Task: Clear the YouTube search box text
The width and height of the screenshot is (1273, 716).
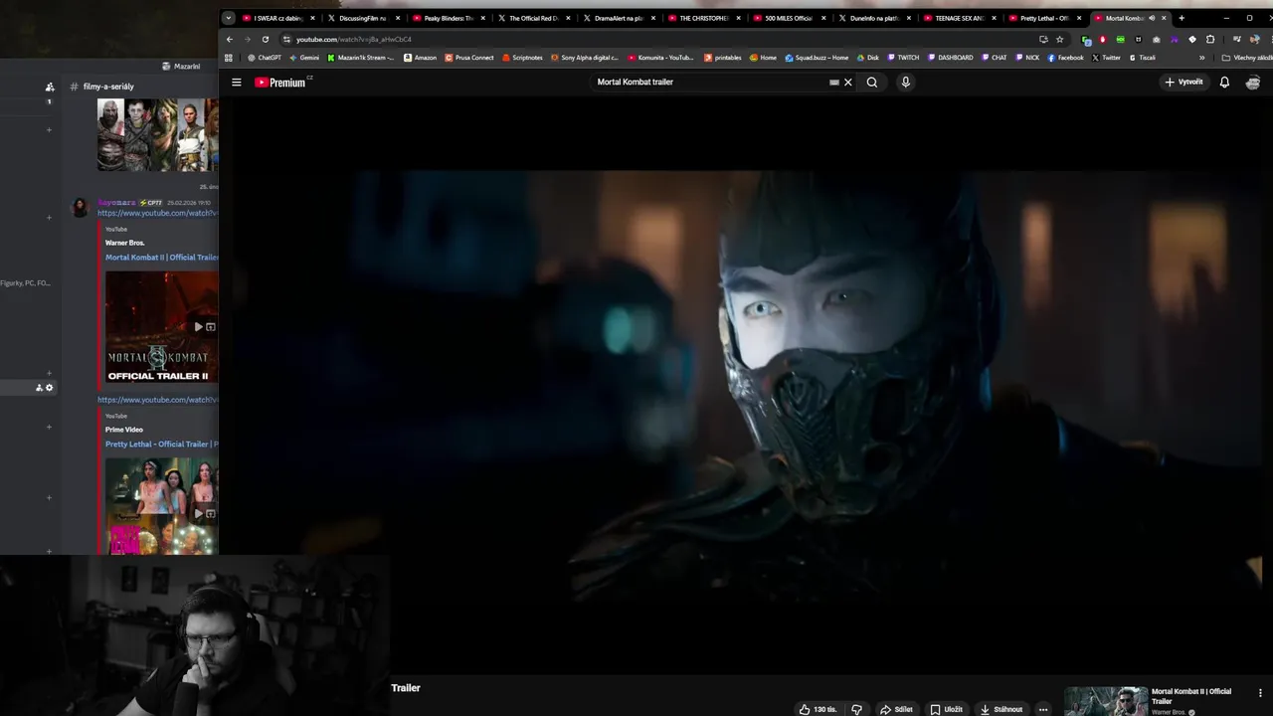Action: tap(848, 83)
